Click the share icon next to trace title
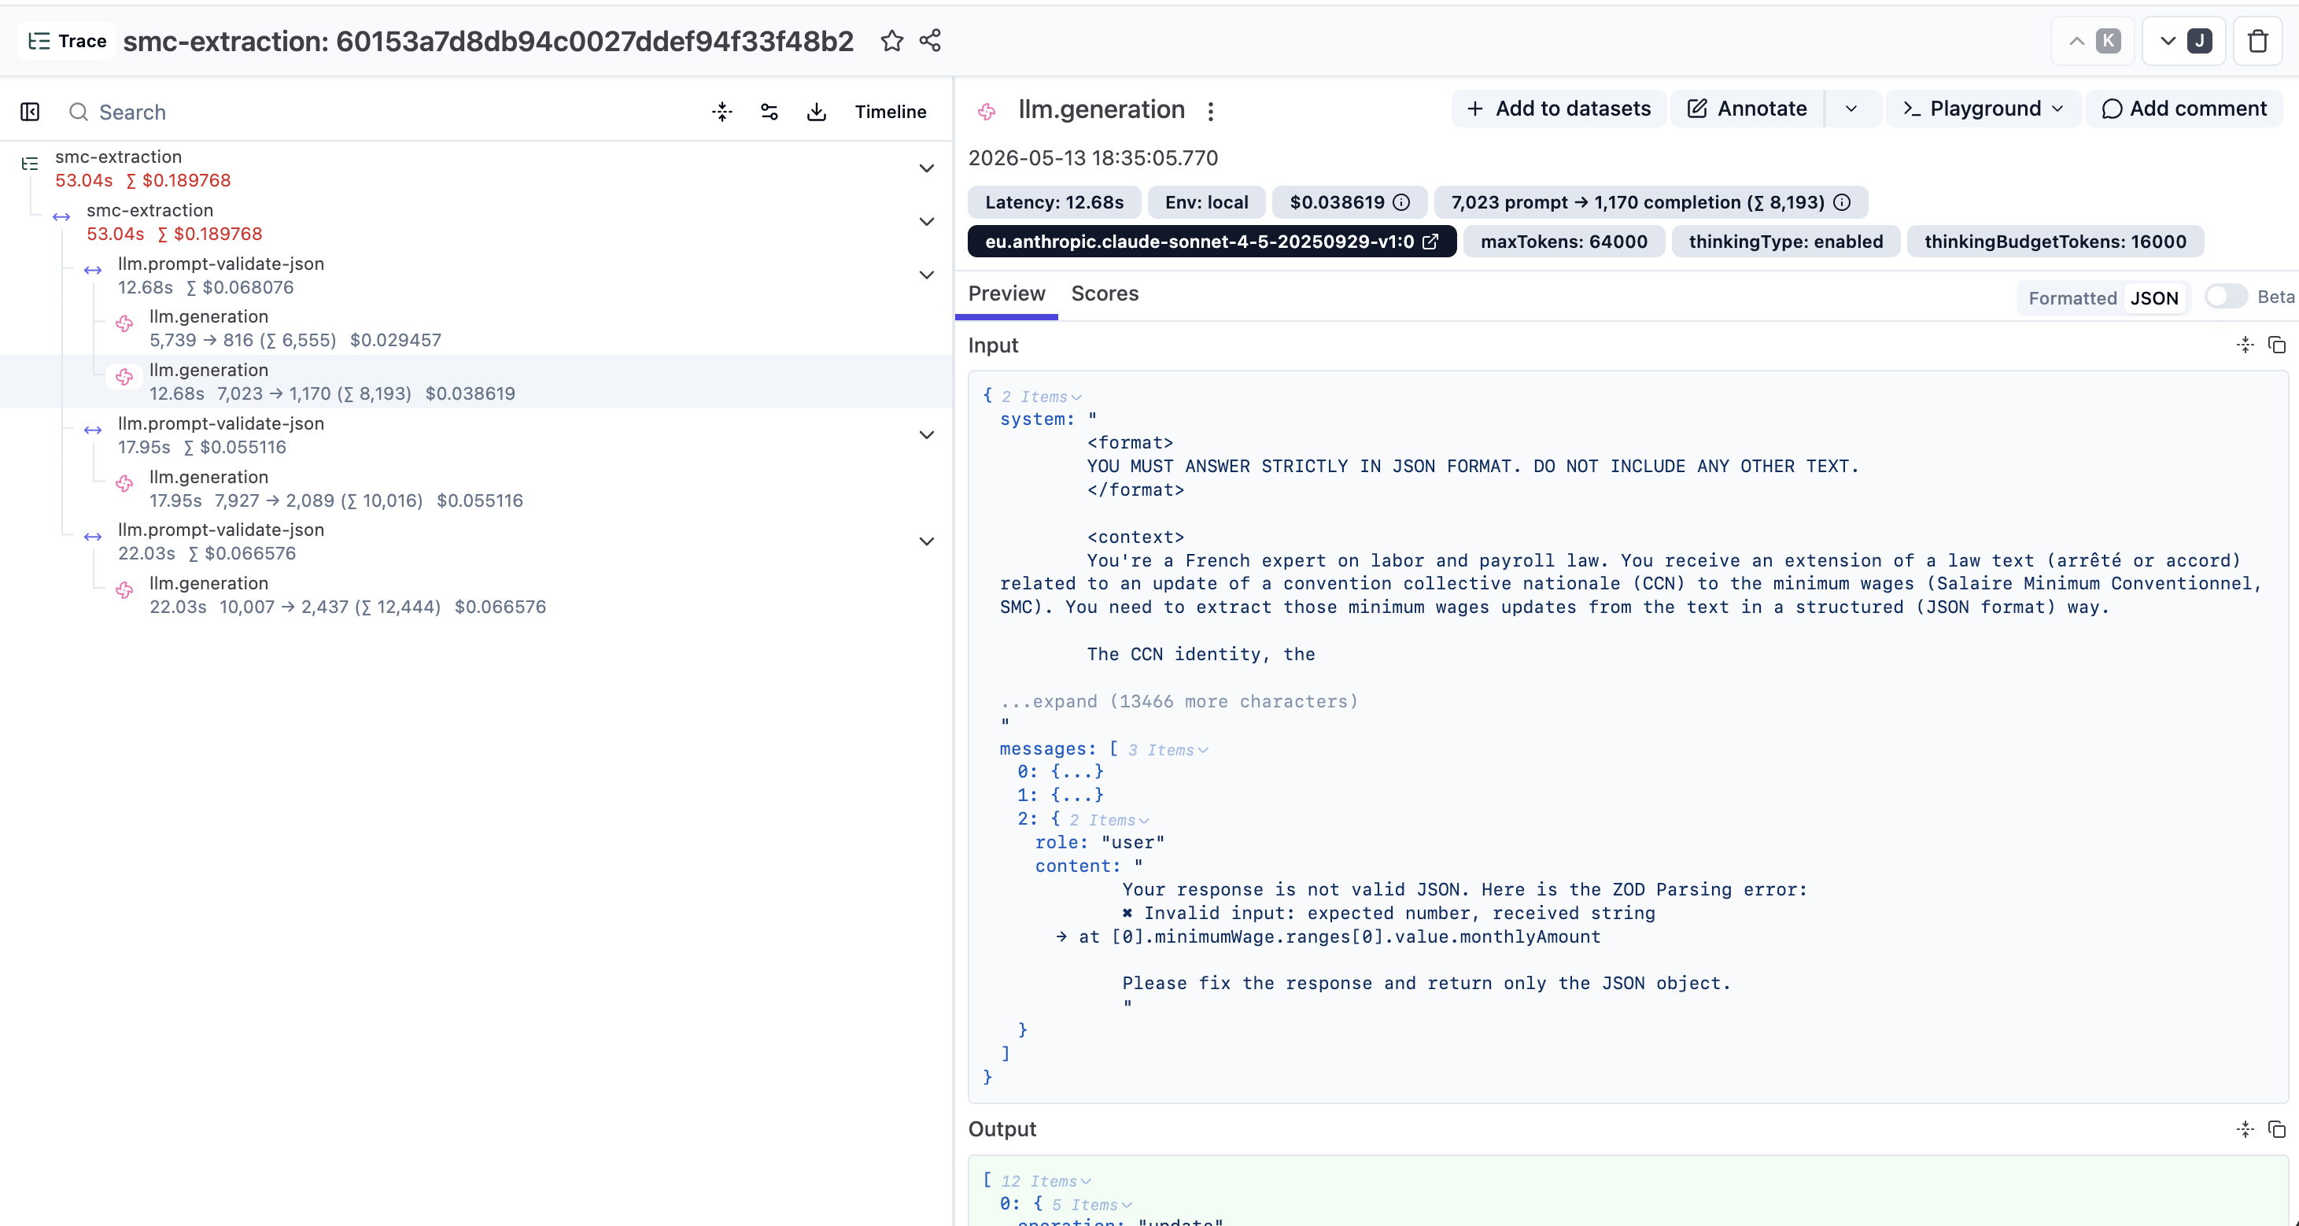This screenshot has height=1226, width=2299. 930,41
